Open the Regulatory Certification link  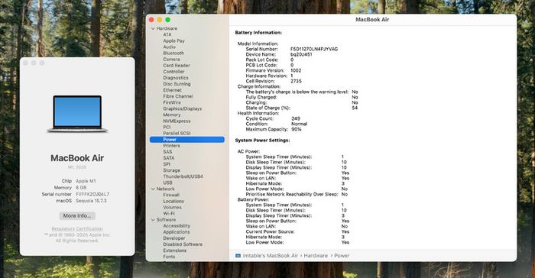click(77, 229)
